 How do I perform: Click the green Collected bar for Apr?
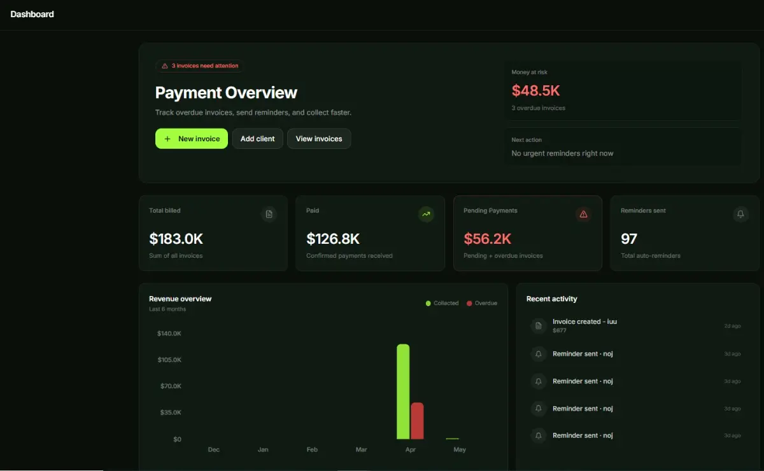click(x=403, y=391)
